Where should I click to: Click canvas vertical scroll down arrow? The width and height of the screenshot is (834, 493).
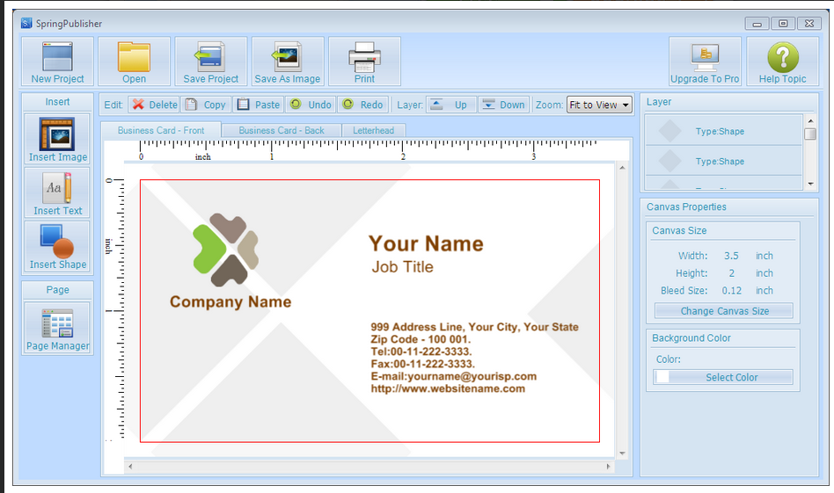click(x=622, y=453)
